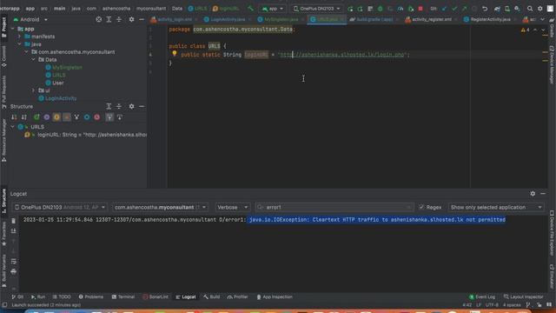Viewport: 556px width, 313px height.
Task: Open the SonarLint tool window
Action: coord(156,296)
